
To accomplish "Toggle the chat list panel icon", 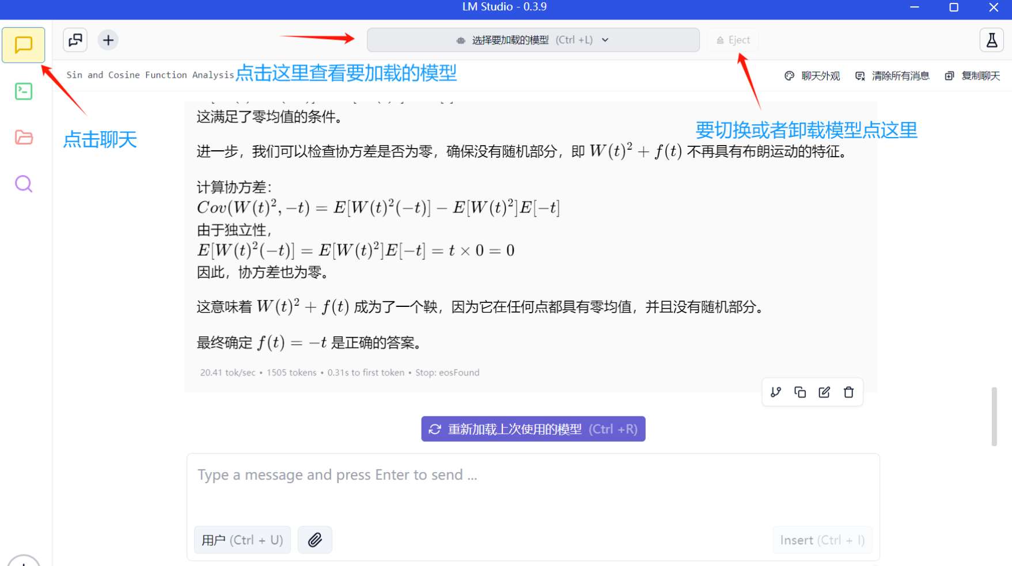I will pyautogui.click(x=75, y=40).
